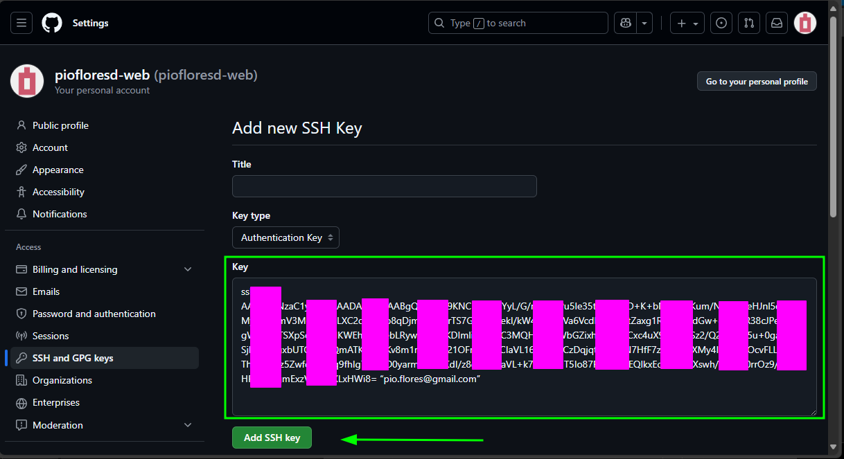844x459 pixels.
Task: Click the search bar in header
Action: point(518,23)
